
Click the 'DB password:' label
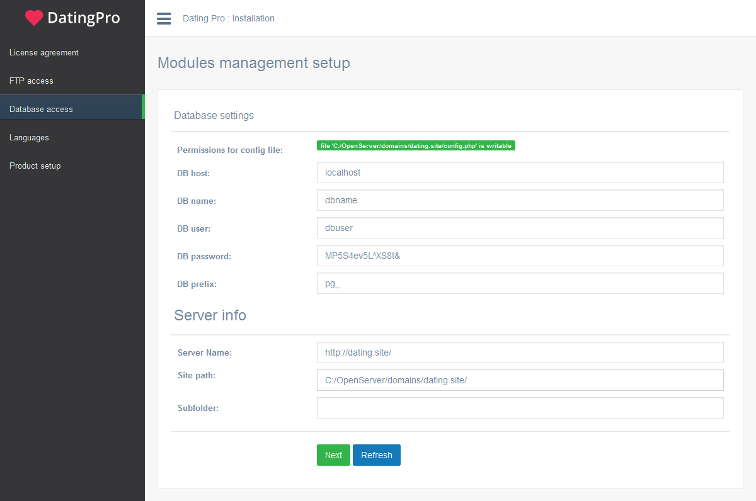point(204,256)
